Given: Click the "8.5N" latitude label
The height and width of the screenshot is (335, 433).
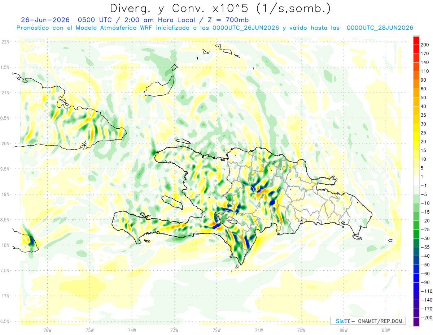Looking at the screenshot, I should pos(5,220).
